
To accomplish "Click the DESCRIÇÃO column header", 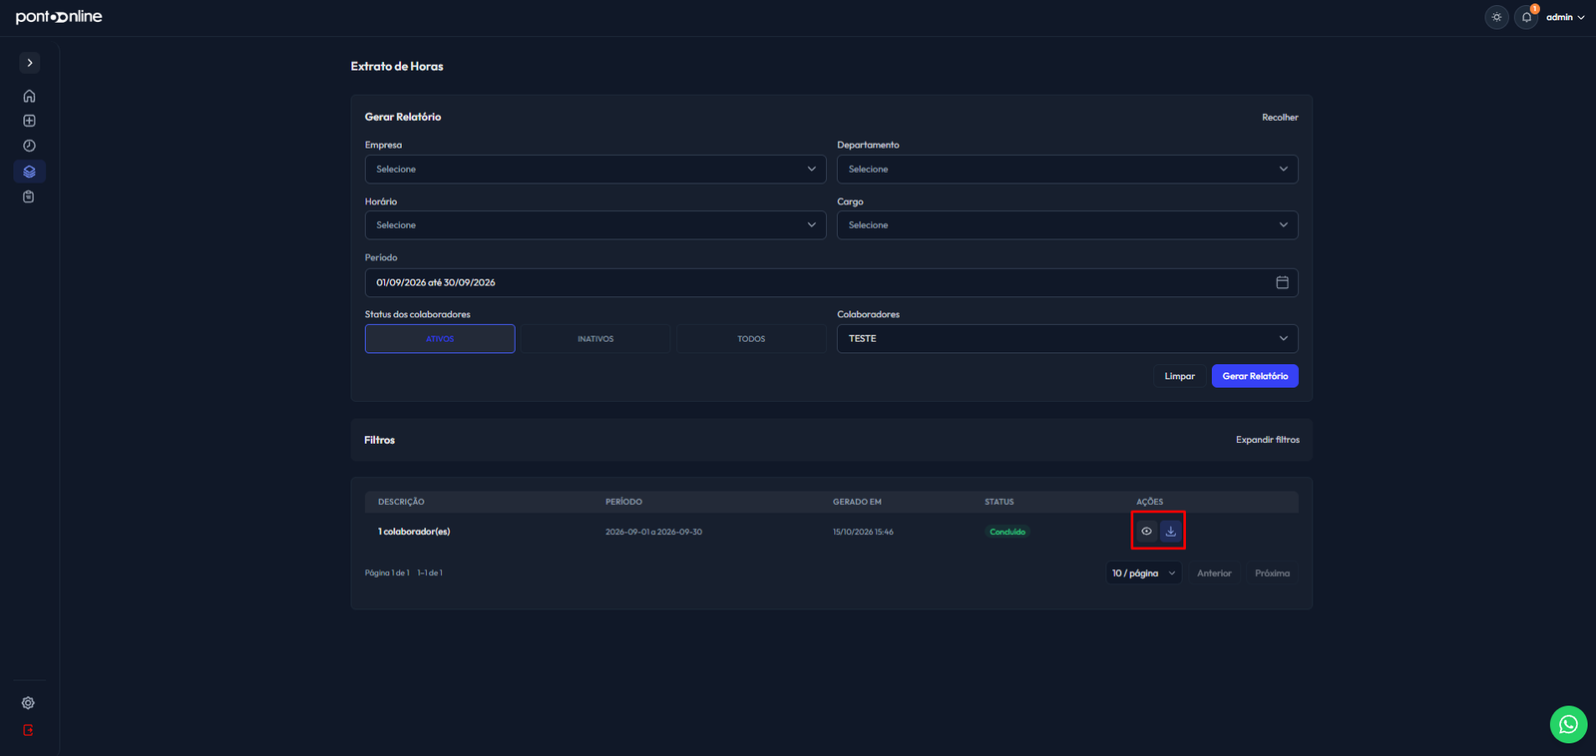I will coord(401,502).
